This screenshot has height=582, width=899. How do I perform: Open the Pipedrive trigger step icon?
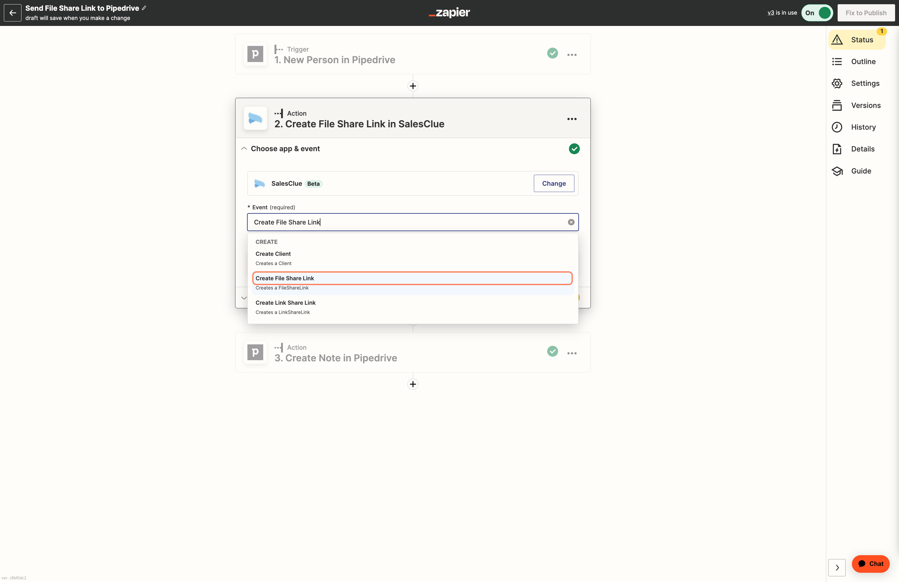click(255, 54)
